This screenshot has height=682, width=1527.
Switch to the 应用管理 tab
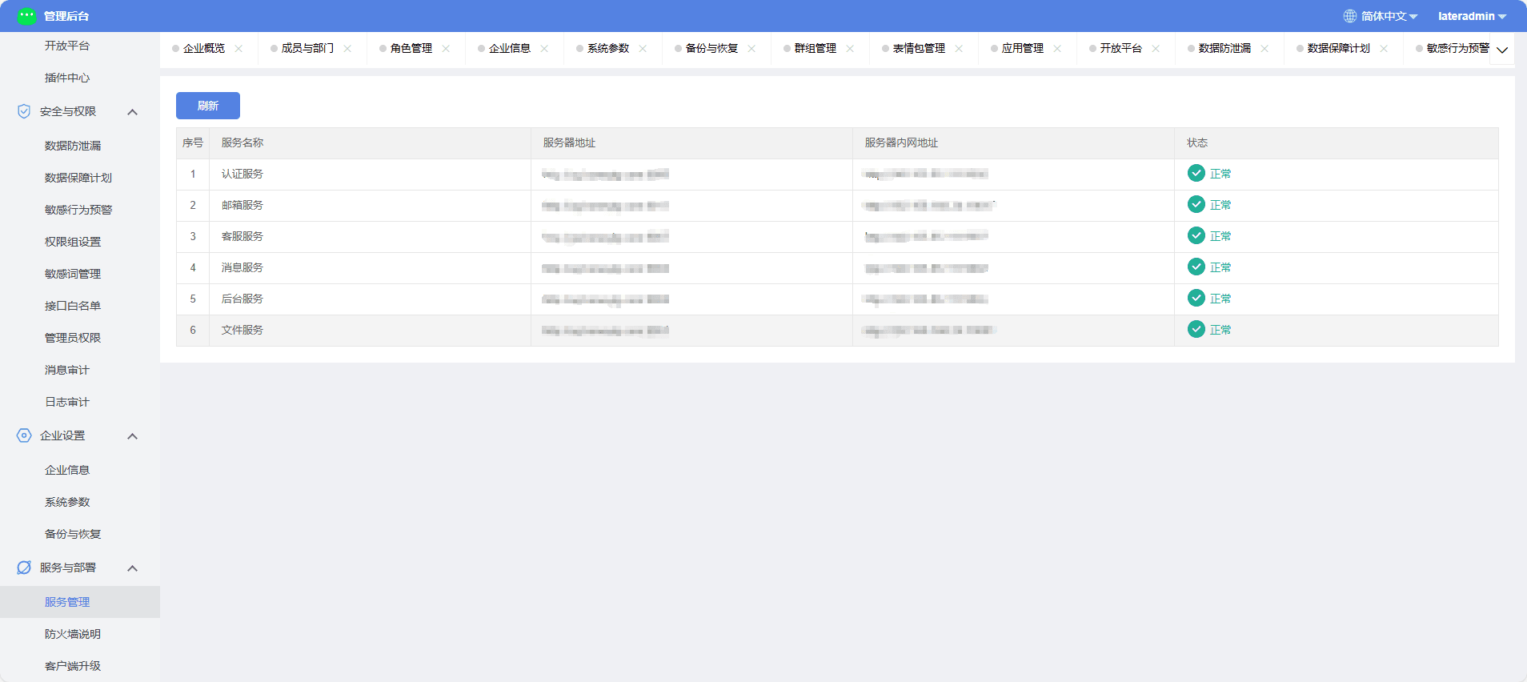coord(1023,49)
